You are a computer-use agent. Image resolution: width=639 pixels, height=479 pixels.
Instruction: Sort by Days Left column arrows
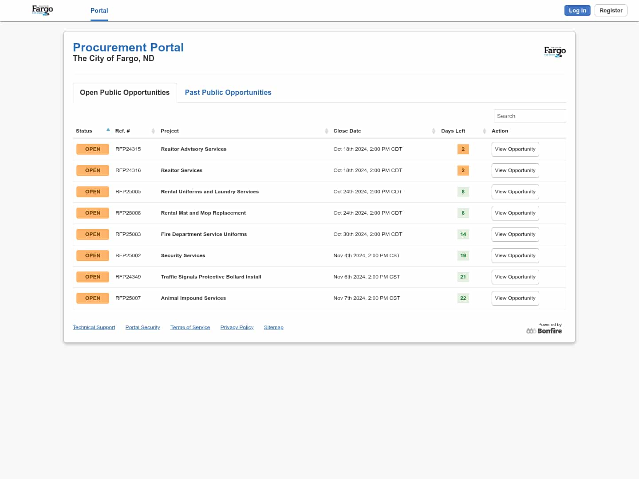click(x=485, y=131)
